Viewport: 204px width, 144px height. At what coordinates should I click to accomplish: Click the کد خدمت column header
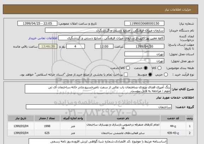coord(173,118)
